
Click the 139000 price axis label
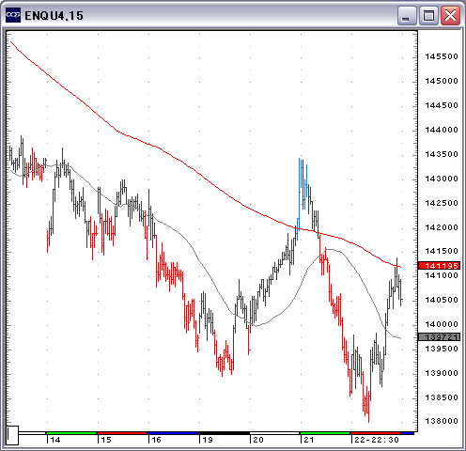coord(442,373)
